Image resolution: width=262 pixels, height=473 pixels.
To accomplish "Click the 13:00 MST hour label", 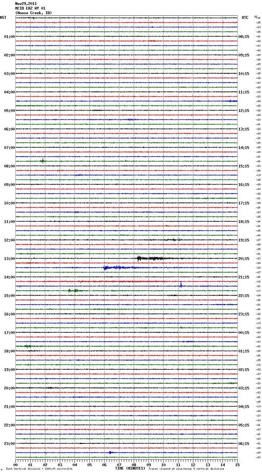I will [x=10, y=259].
